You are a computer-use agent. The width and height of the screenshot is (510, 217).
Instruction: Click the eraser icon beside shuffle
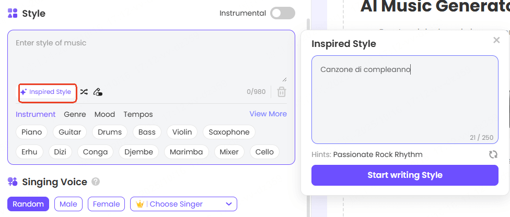98,92
